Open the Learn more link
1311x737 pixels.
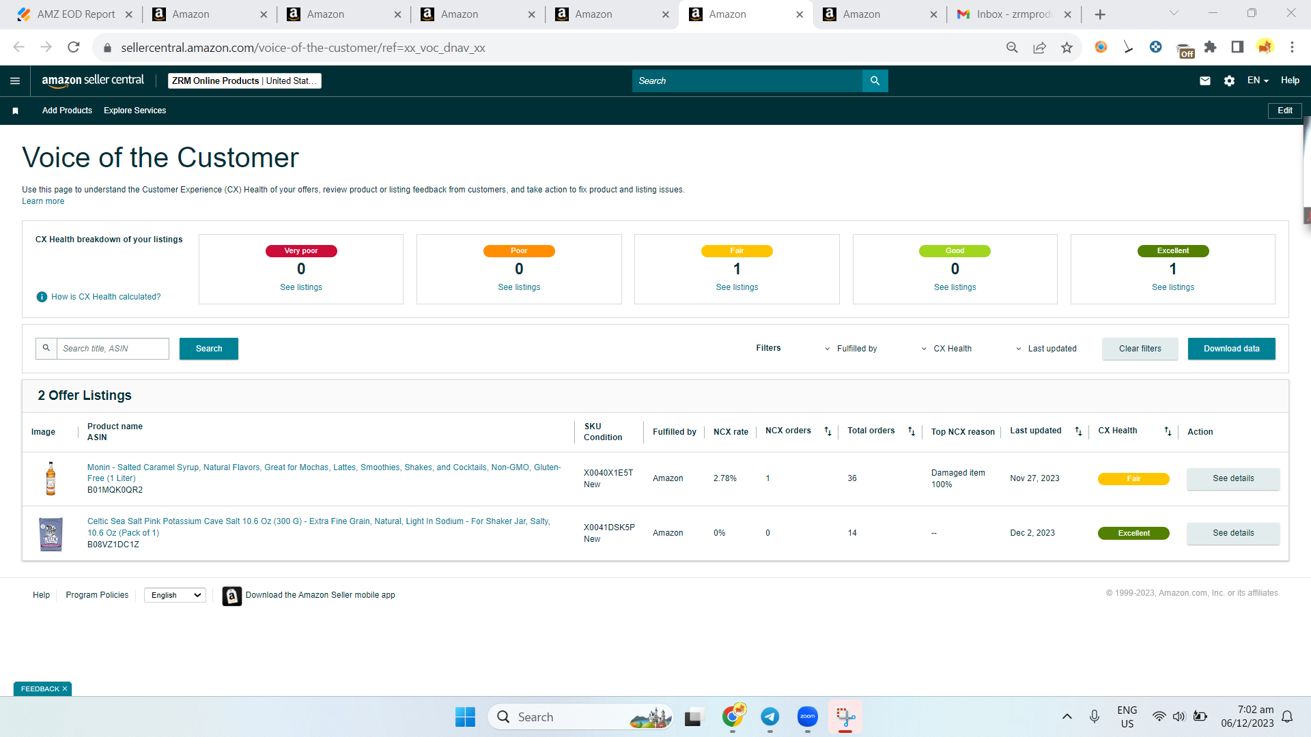click(43, 201)
